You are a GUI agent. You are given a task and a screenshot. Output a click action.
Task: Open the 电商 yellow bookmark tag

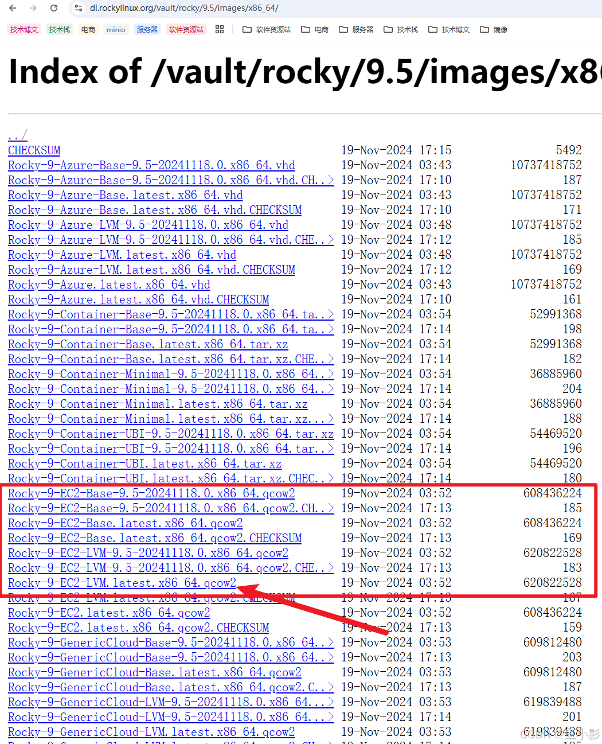click(88, 29)
